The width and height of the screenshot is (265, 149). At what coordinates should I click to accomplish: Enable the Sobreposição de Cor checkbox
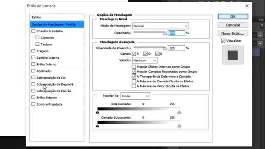tap(33, 77)
